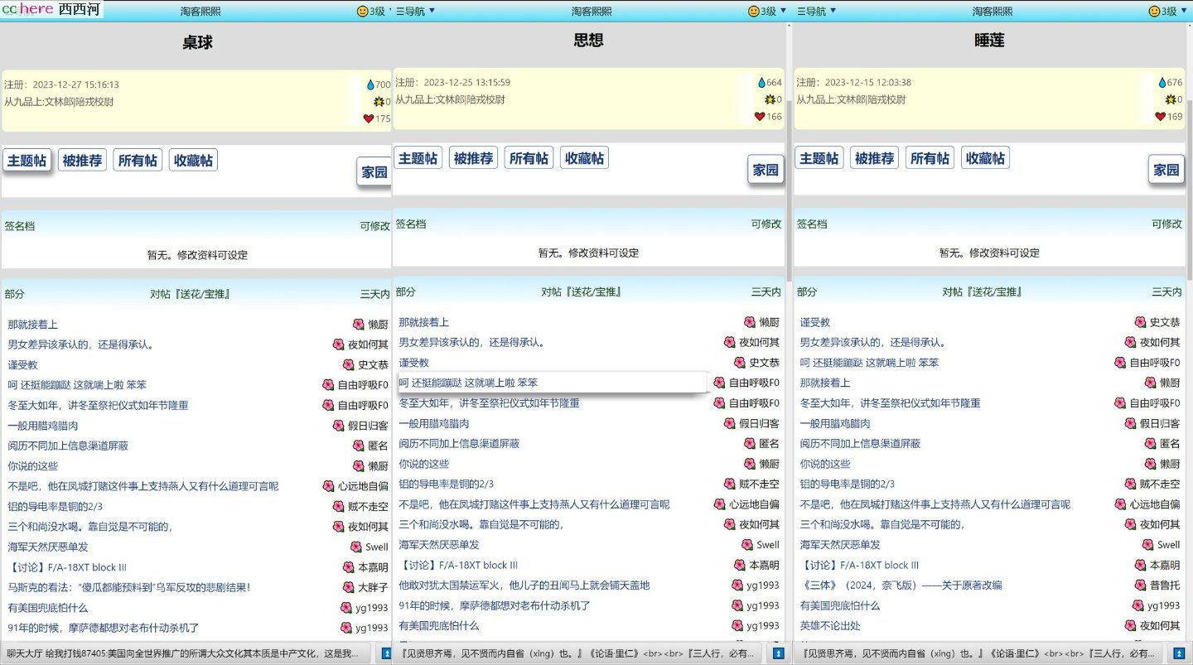
Task: Click 对帖『送花/宝推』 heading in 桌球 panel
Action: (x=191, y=294)
